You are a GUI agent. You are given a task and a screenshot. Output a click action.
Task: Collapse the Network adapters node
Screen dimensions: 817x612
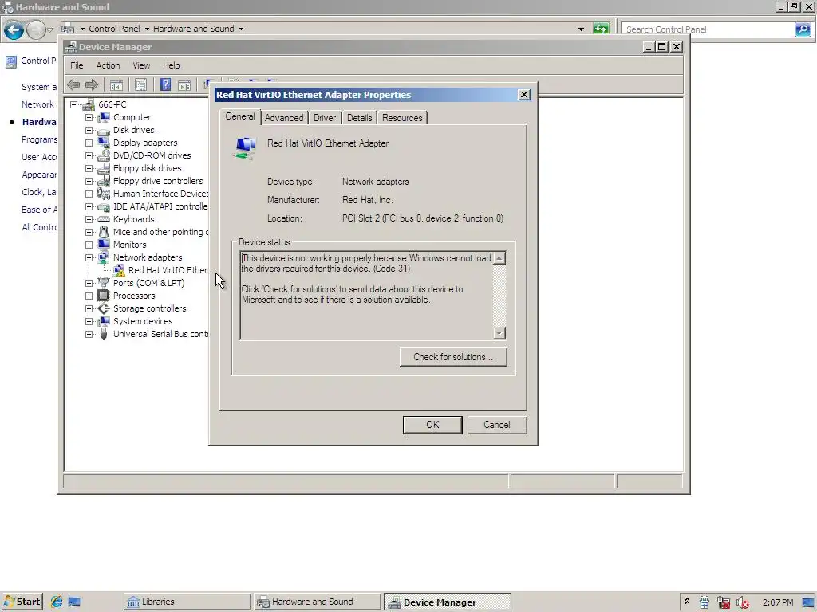click(x=89, y=257)
